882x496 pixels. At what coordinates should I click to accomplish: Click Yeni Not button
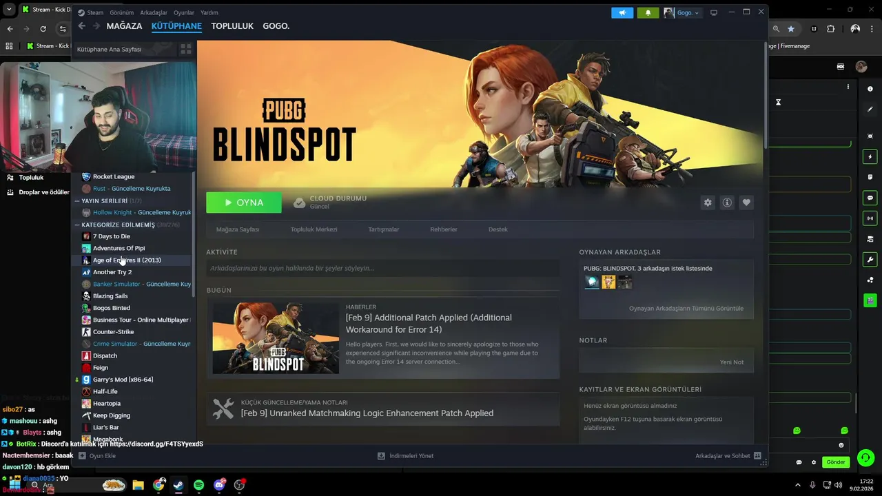732,362
